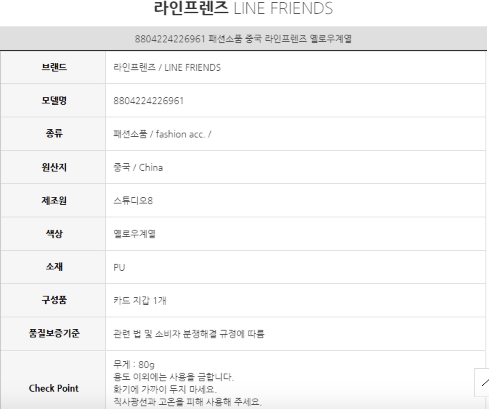The width and height of the screenshot is (489, 409).
Task: Click the 브랜드 row label
Action: tap(54, 67)
